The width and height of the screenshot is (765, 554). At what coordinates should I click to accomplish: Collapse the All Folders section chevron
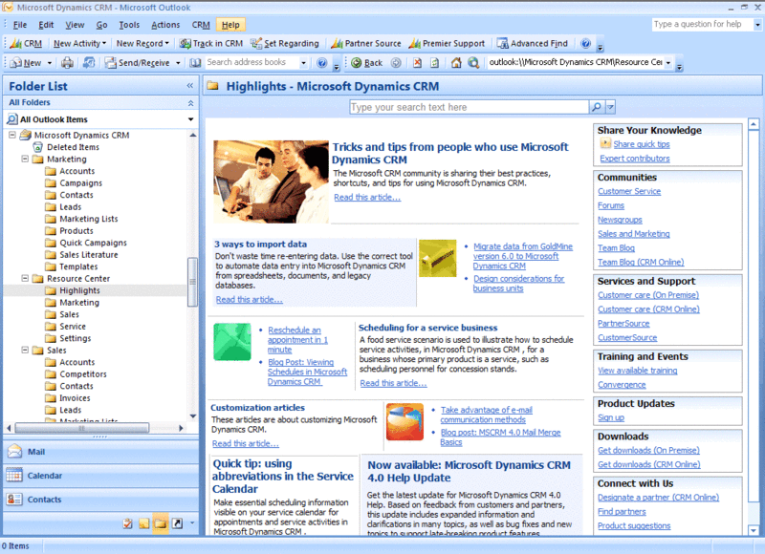[x=190, y=103]
